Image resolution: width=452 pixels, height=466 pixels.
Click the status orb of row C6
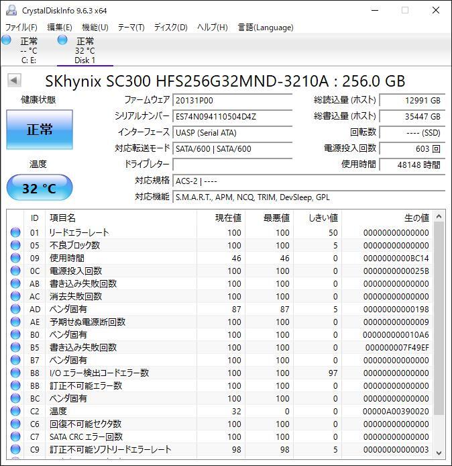click(x=15, y=424)
